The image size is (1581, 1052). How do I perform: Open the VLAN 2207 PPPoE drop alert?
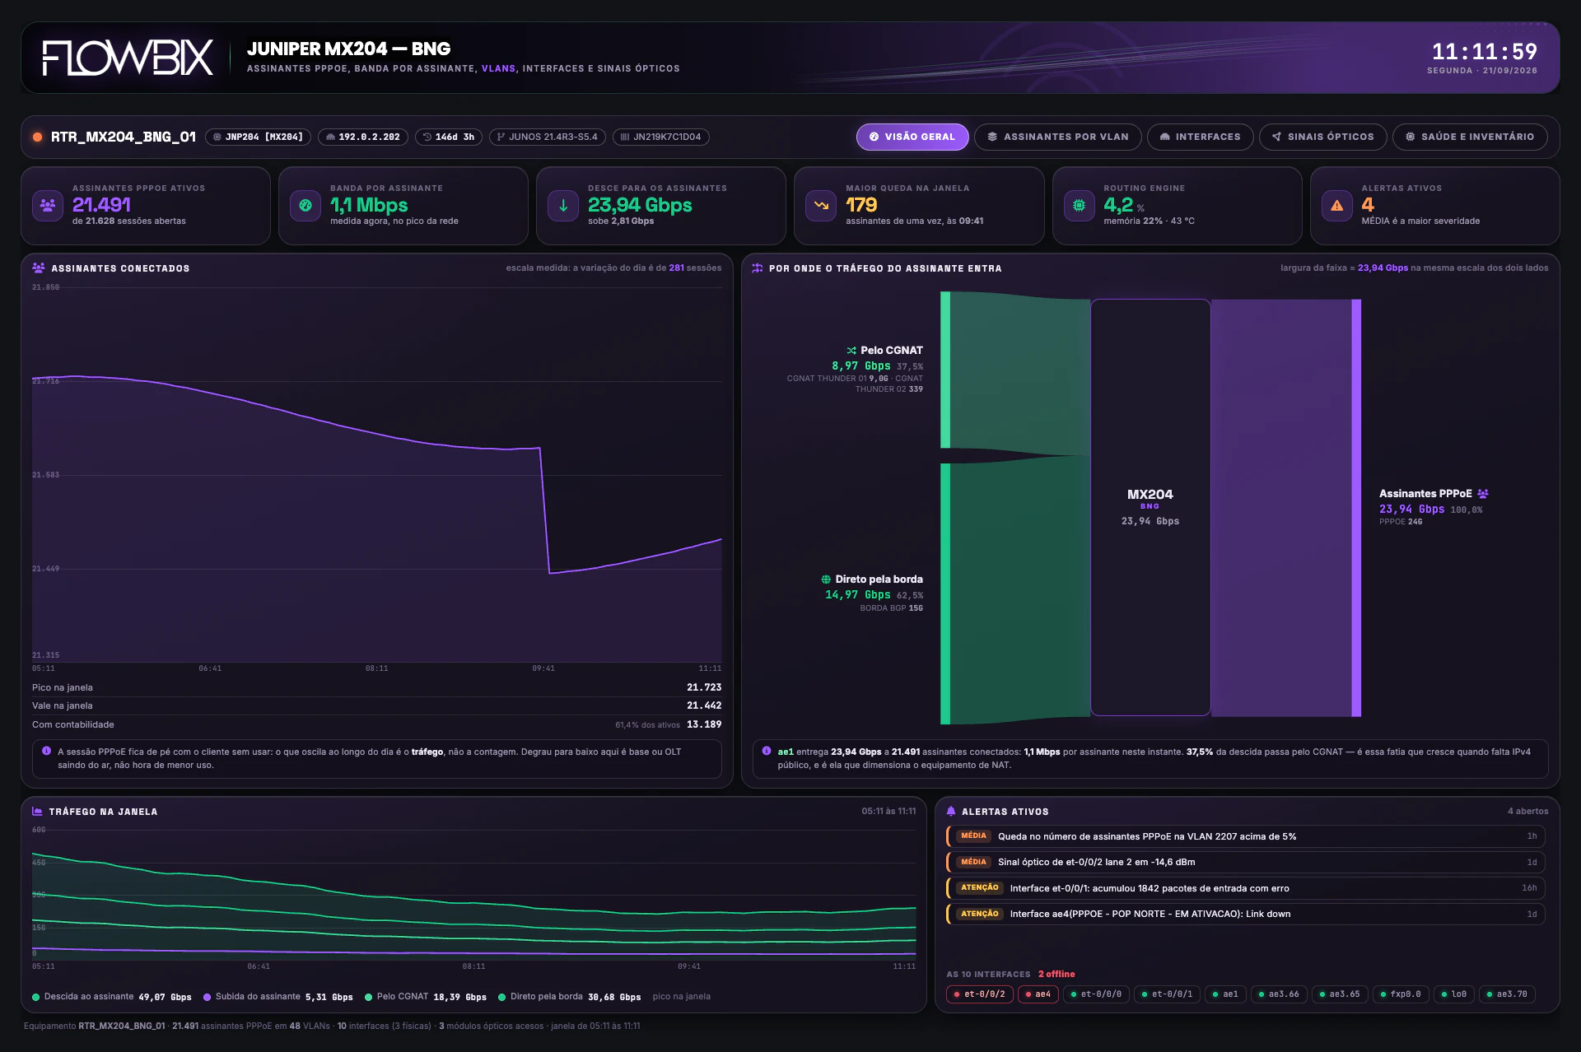click(x=1246, y=836)
